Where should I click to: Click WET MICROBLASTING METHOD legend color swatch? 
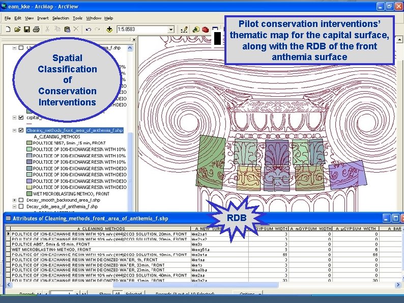click(x=29, y=194)
